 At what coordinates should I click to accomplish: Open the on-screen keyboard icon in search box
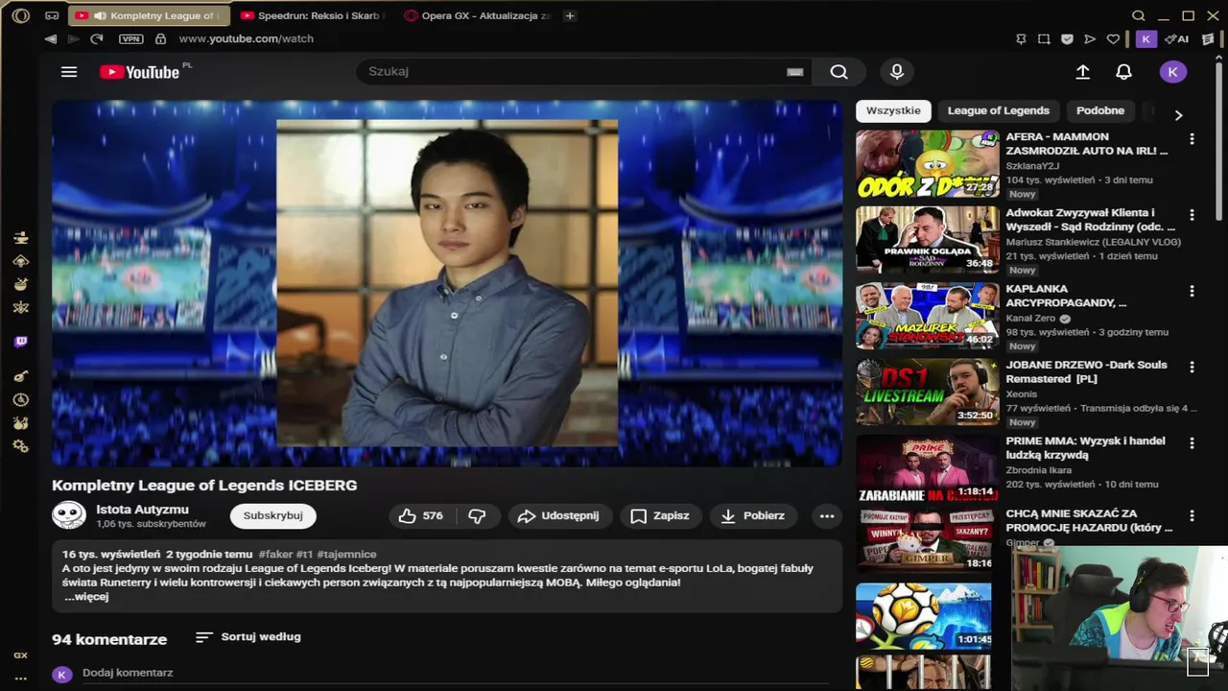pos(794,72)
